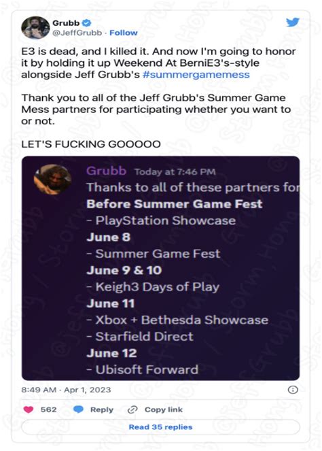Screen dimensions: 322x451
Task: Click the Copy link text
Action: point(164,410)
